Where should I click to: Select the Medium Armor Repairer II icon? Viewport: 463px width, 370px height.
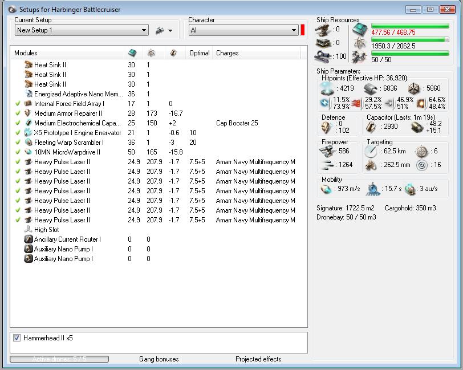pos(28,113)
